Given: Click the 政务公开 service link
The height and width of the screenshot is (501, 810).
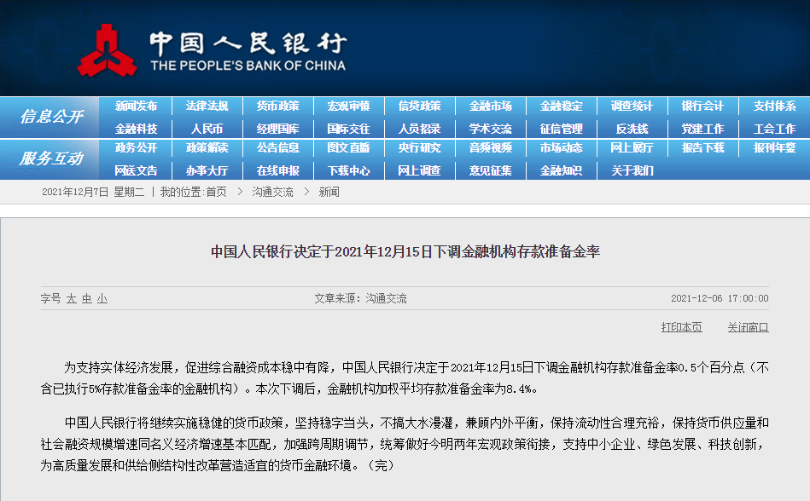Looking at the screenshot, I should [x=137, y=148].
